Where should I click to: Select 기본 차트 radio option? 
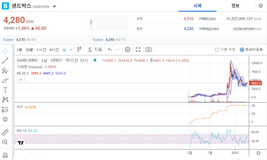click(x=225, y=50)
